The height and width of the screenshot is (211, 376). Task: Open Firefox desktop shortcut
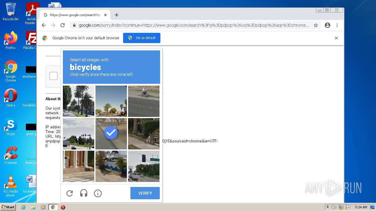click(11, 40)
